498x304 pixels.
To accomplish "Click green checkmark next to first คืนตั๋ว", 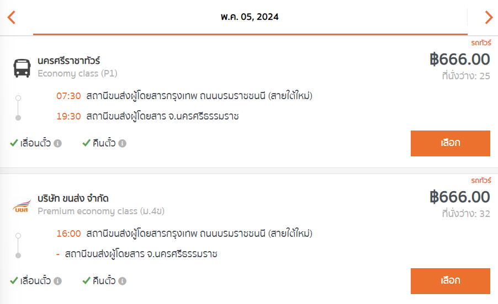I will pyautogui.click(x=86, y=143).
